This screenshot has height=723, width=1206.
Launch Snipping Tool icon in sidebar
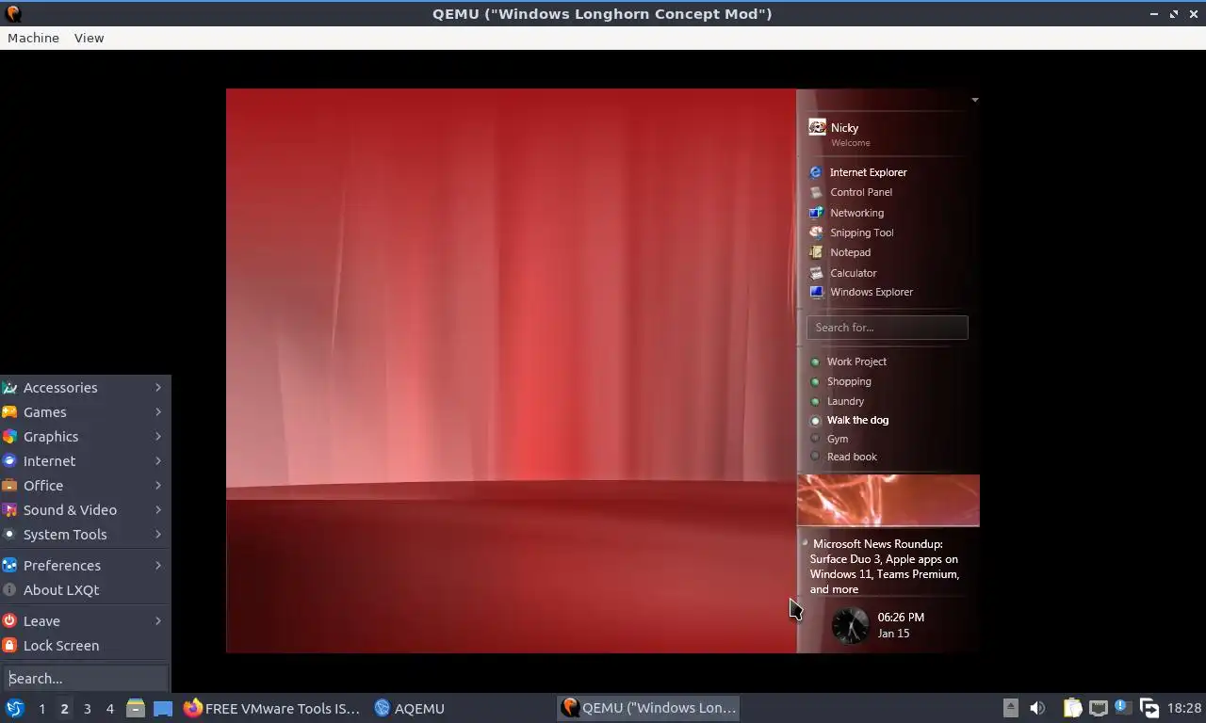pos(816,233)
